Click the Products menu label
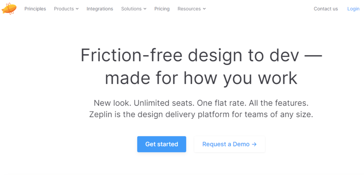Image resolution: width=364 pixels, height=175 pixels. tap(64, 9)
